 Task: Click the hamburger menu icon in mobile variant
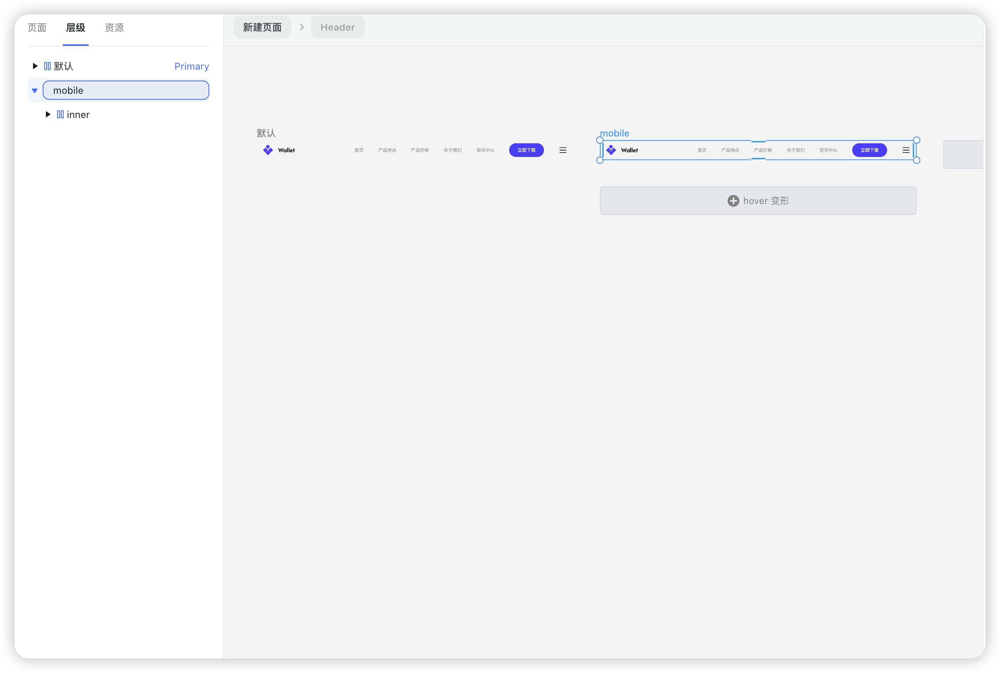point(905,150)
